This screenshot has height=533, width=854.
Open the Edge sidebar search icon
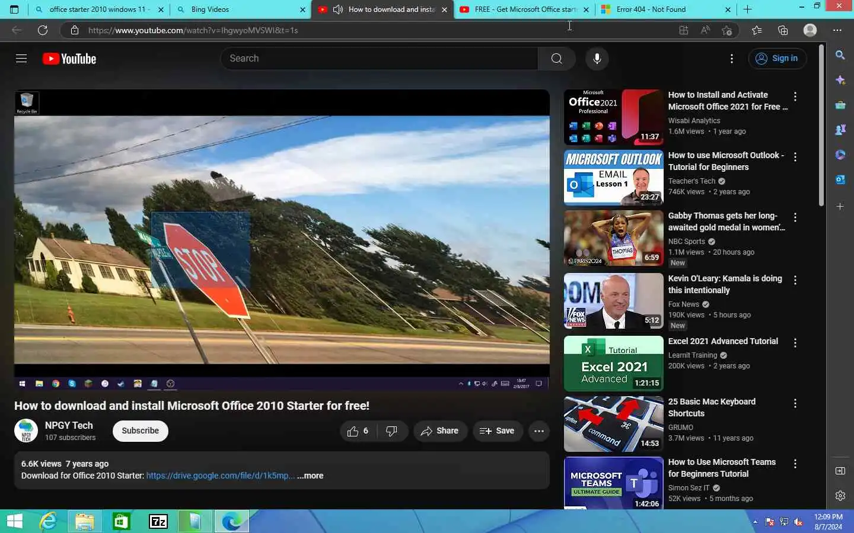(x=840, y=55)
